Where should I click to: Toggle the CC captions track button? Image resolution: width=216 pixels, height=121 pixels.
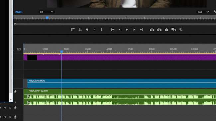[x=19, y=49]
